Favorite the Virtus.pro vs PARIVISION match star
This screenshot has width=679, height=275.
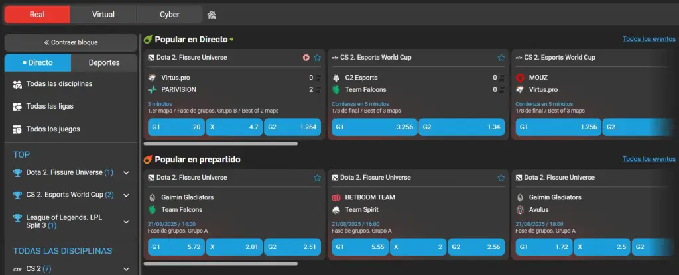click(318, 58)
